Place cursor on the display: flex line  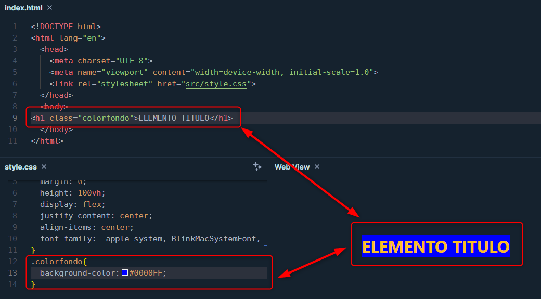tap(72, 204)
